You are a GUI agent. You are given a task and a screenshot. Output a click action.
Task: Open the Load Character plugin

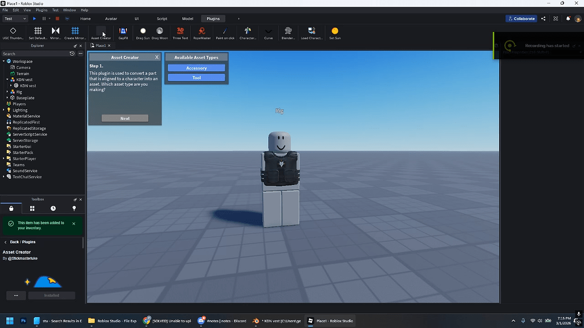point(312,32)
